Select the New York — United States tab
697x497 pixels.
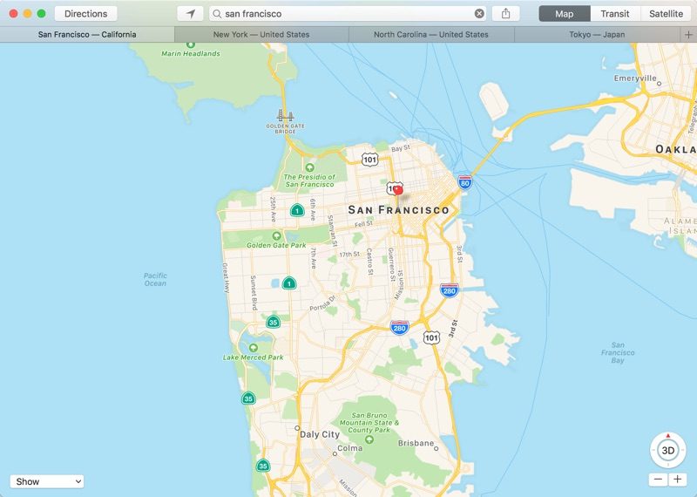[x=261, y=34]
